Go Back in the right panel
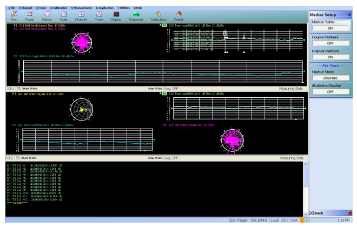 pos(316,213)
